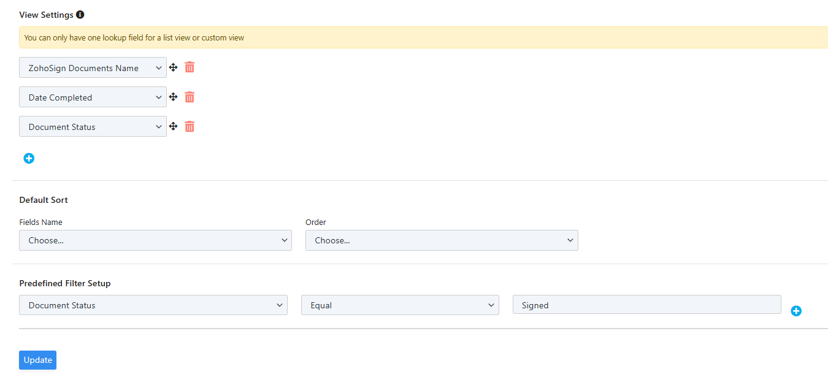Add a new view field with plus icon
The image size is (828, 388).
point(29,158)
